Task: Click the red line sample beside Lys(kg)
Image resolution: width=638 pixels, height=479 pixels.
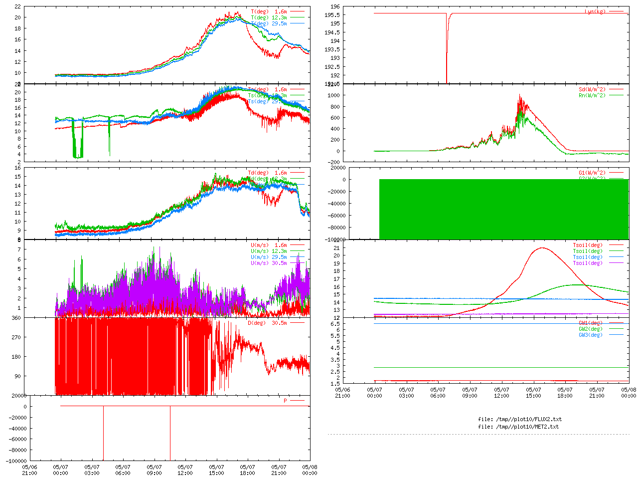Action: coord(616,11)
